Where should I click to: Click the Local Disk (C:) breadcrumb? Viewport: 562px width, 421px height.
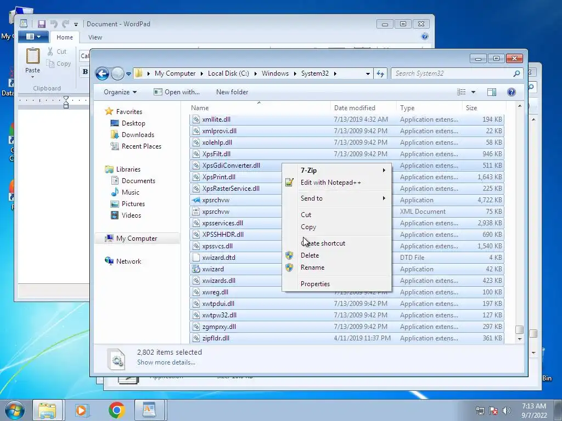[228, 73]
